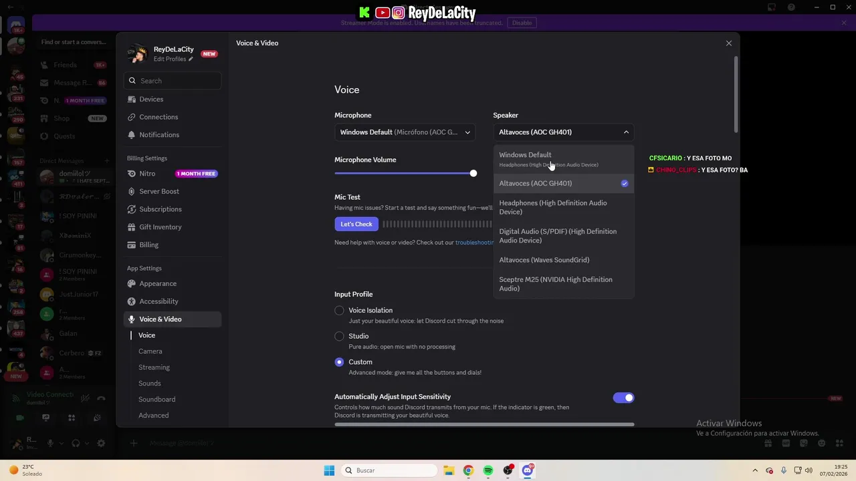The width and height of the screenshot is (856, 481).
Task: Open Devices settings
Action: click(173, 99)
